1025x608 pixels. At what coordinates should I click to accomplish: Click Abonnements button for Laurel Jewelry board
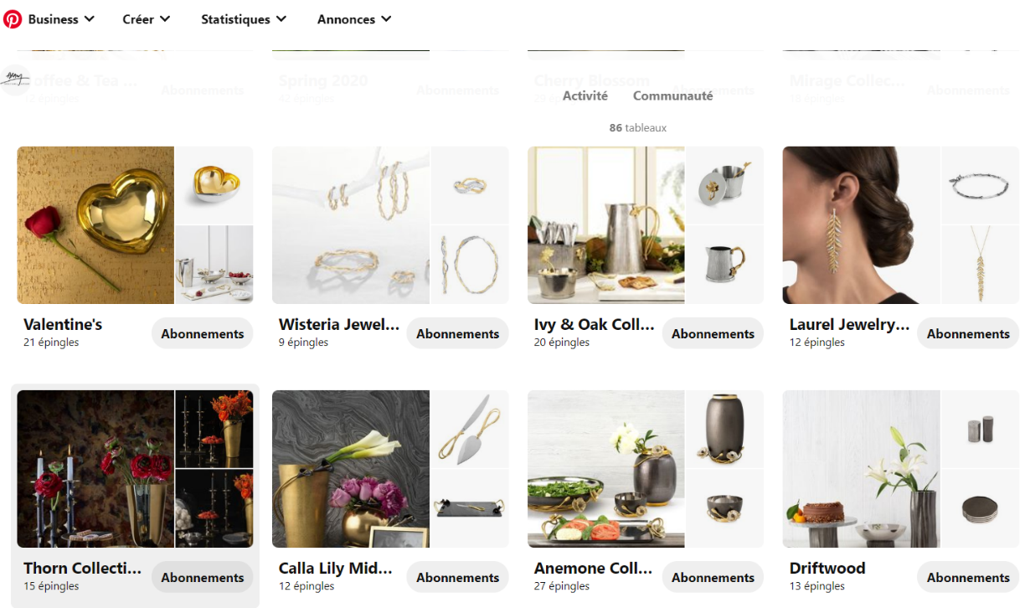[x=968, y=333]
